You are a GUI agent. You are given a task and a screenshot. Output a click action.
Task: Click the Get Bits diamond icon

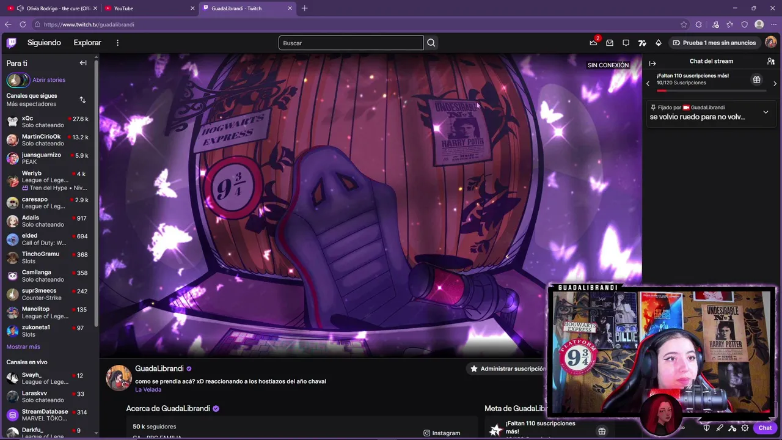[x=658, y=43]
